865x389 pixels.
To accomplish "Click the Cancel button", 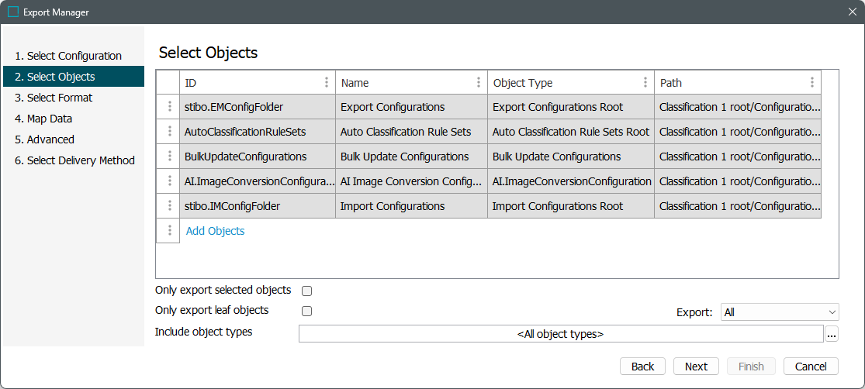I will click(811, 367).
